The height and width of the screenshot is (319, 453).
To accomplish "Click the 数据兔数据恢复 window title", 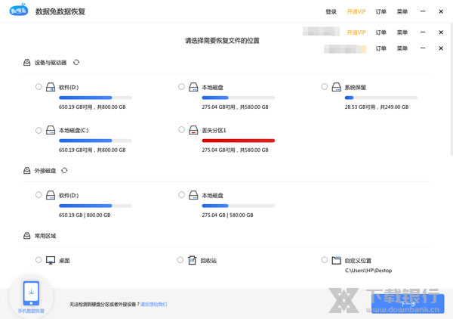I will coord(60,11).
